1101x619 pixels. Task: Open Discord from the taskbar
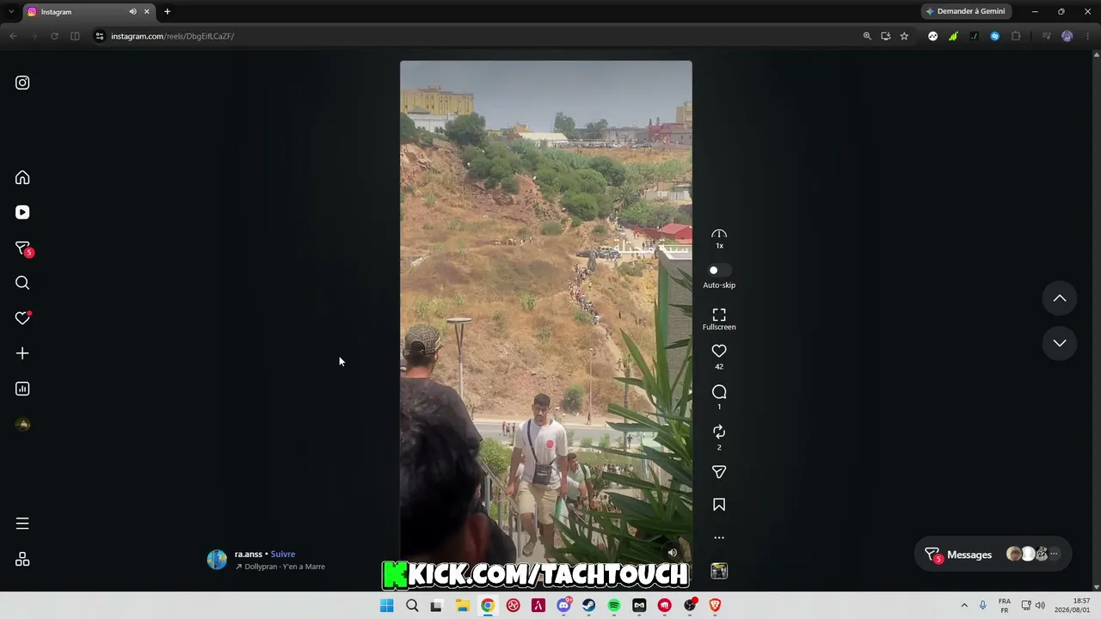[x=563, y=605]
